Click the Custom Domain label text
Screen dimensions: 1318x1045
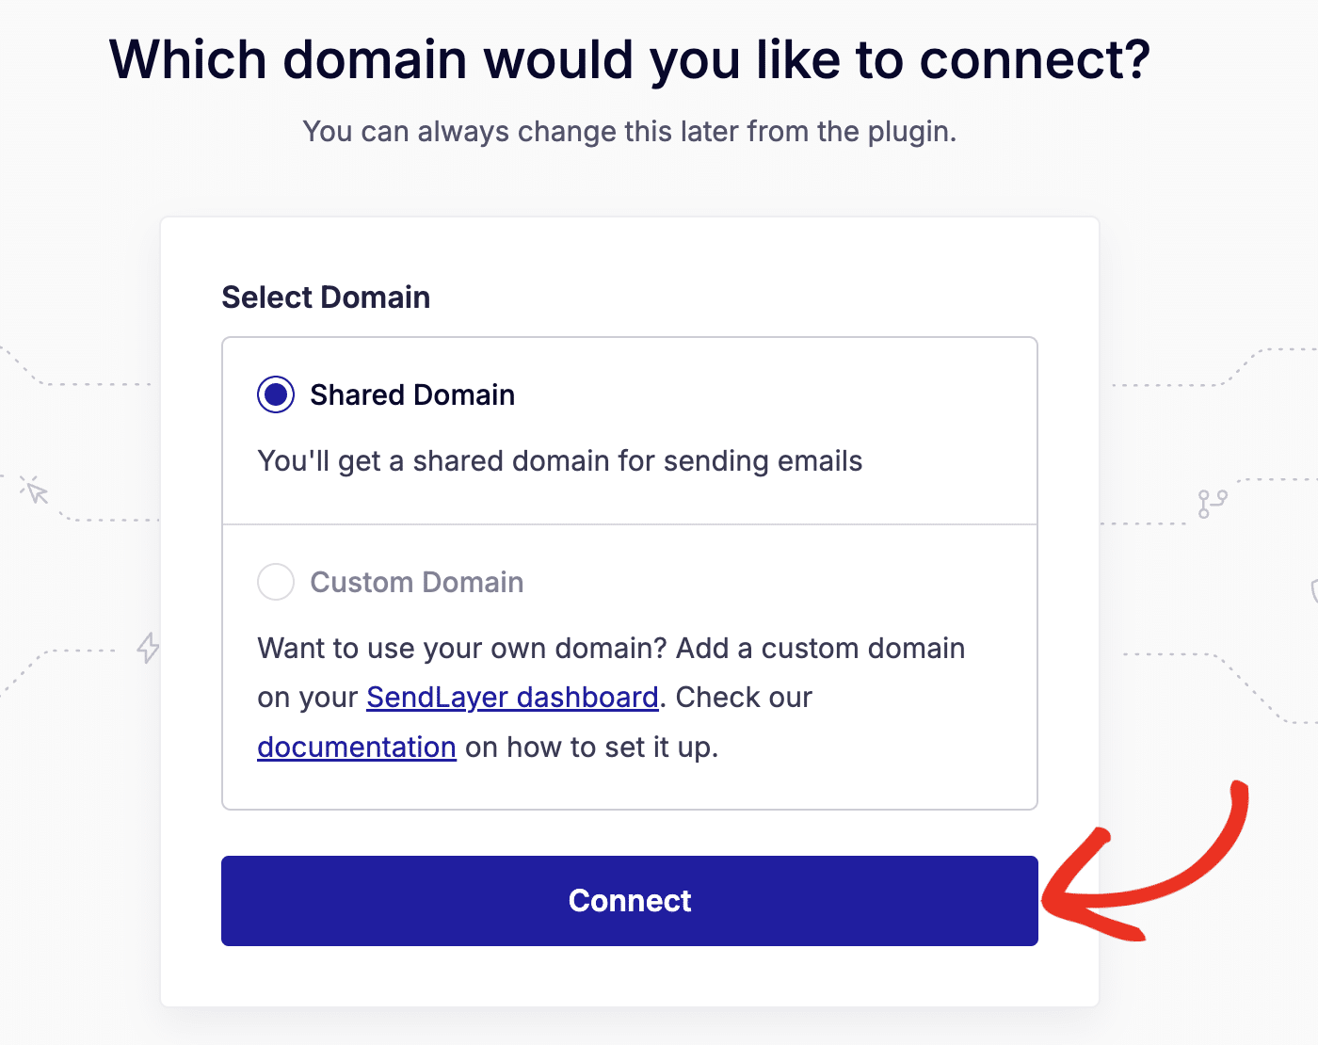416,582
